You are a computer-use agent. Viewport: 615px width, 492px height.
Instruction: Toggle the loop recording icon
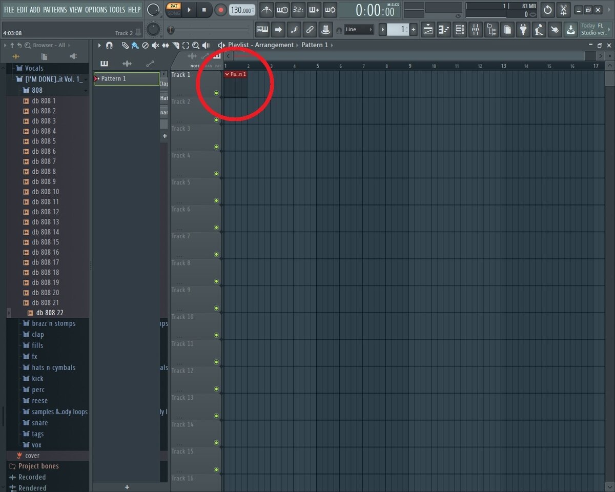click(330, 10)
